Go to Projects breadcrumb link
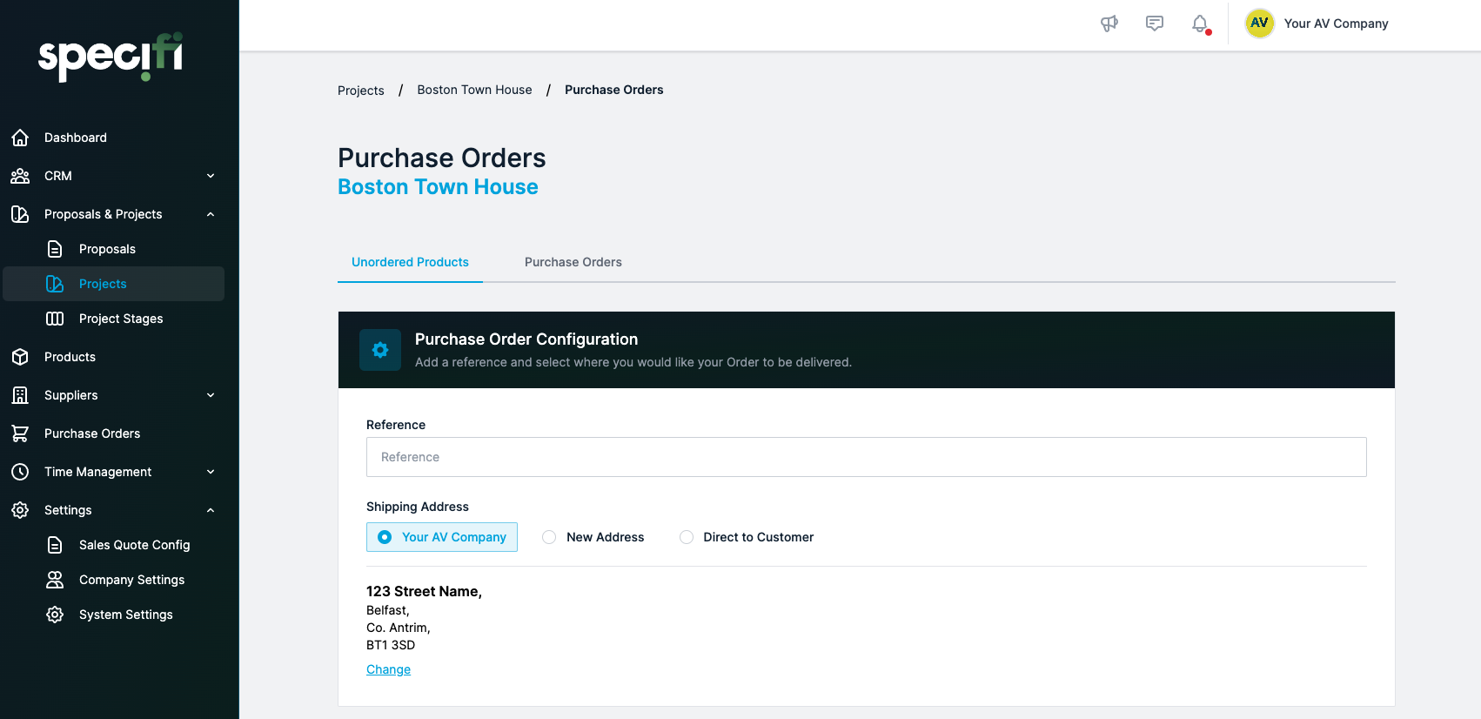This screenshot has height=719, width=1481. pyautogui.click(x=361, y=91)
